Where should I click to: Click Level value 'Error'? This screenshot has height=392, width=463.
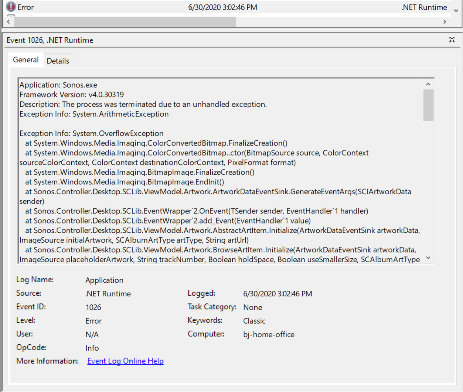click(x=93, y=321)
